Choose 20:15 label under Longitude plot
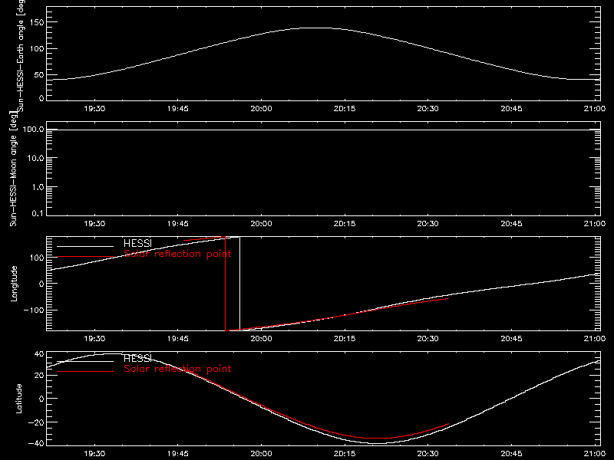This screenshot has height=460, width=614. pos(345,339)
